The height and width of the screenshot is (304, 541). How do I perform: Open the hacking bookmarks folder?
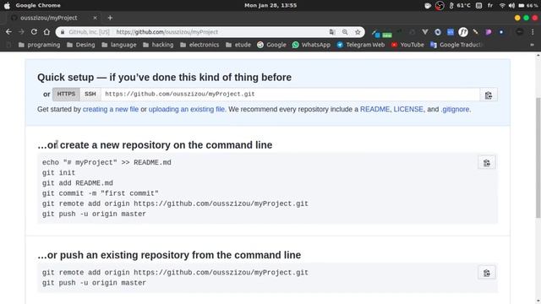(x=158, y=45)
